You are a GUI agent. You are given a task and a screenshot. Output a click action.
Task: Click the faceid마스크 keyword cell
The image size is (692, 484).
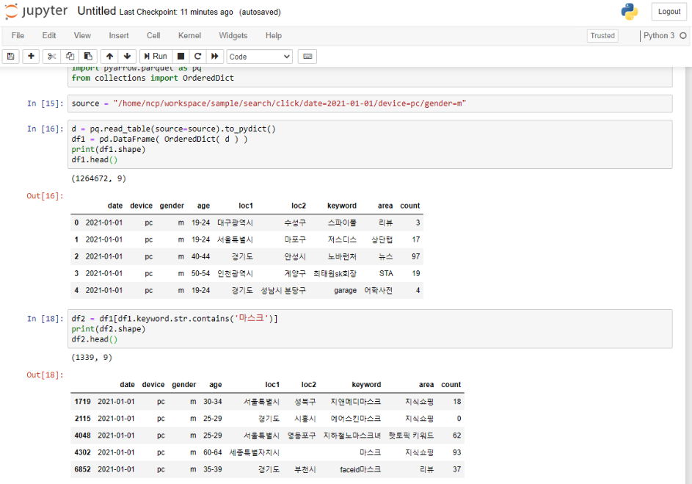(360, 469)
